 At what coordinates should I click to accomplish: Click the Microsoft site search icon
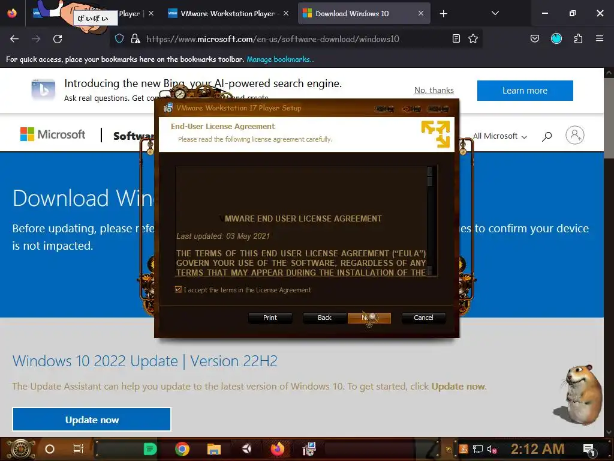(x=547, y=136)
